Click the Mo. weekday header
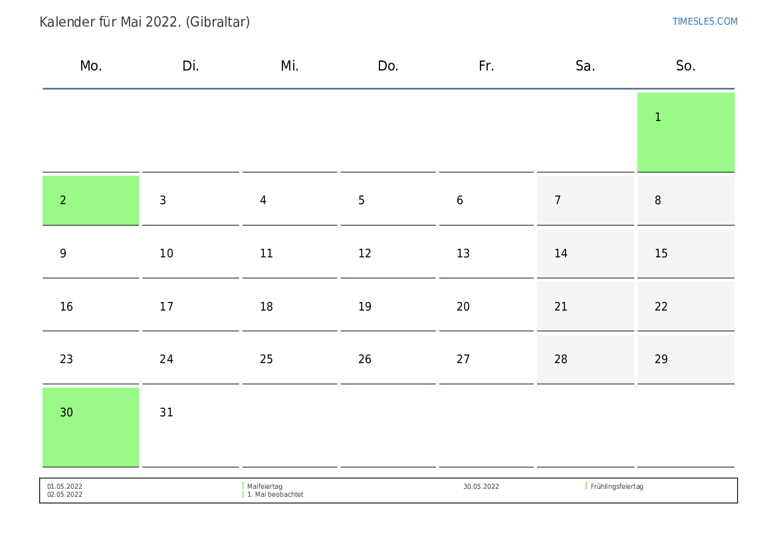 tap(90, 66)
